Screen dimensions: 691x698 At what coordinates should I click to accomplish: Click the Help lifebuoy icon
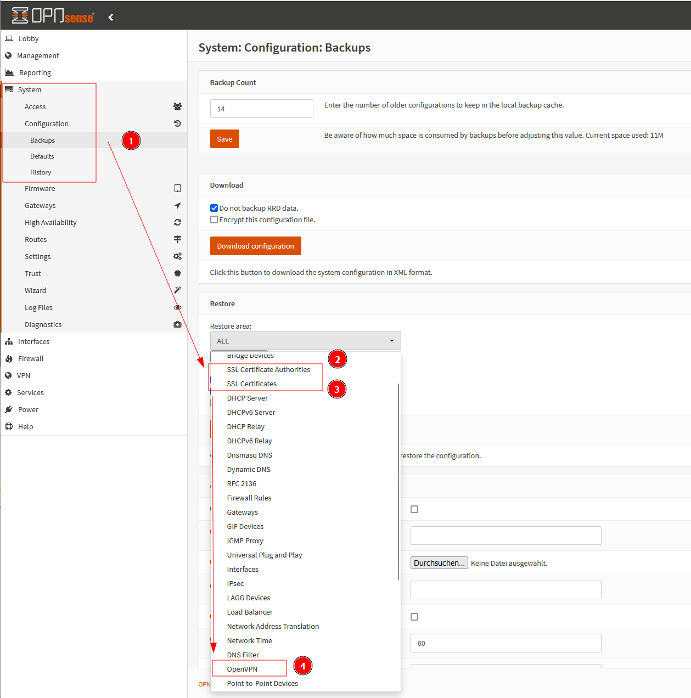[9, 426]
